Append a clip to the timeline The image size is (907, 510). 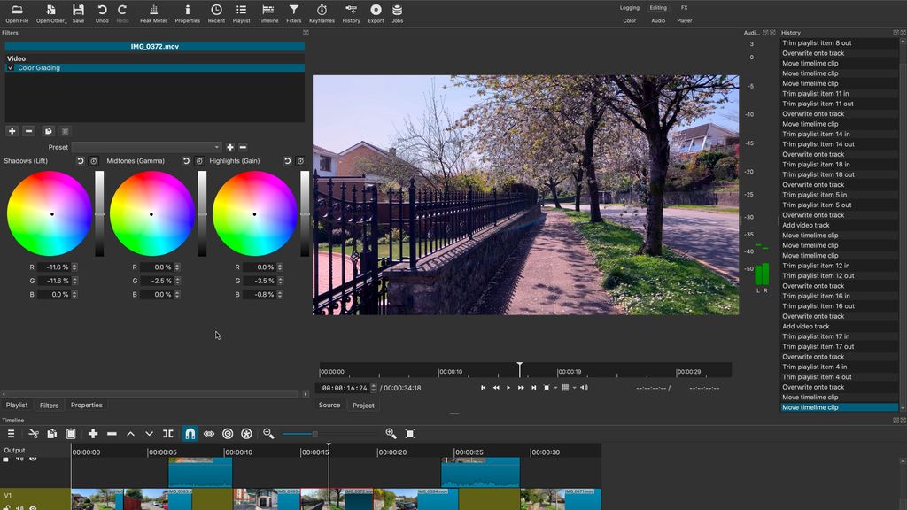[x=94, y=434]
